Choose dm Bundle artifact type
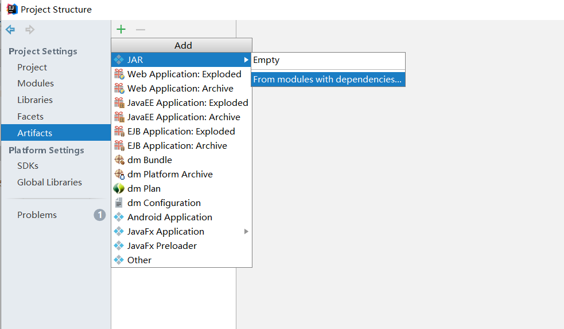The image size is (564, 329). click(182, 160)
